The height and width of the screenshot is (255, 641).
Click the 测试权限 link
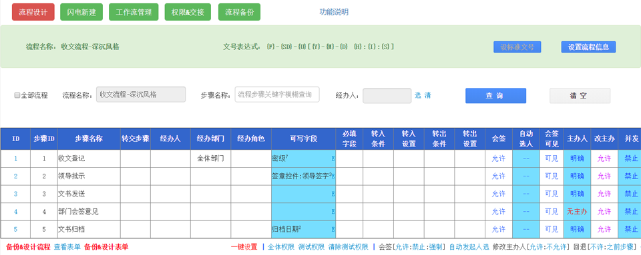(312, 247)
